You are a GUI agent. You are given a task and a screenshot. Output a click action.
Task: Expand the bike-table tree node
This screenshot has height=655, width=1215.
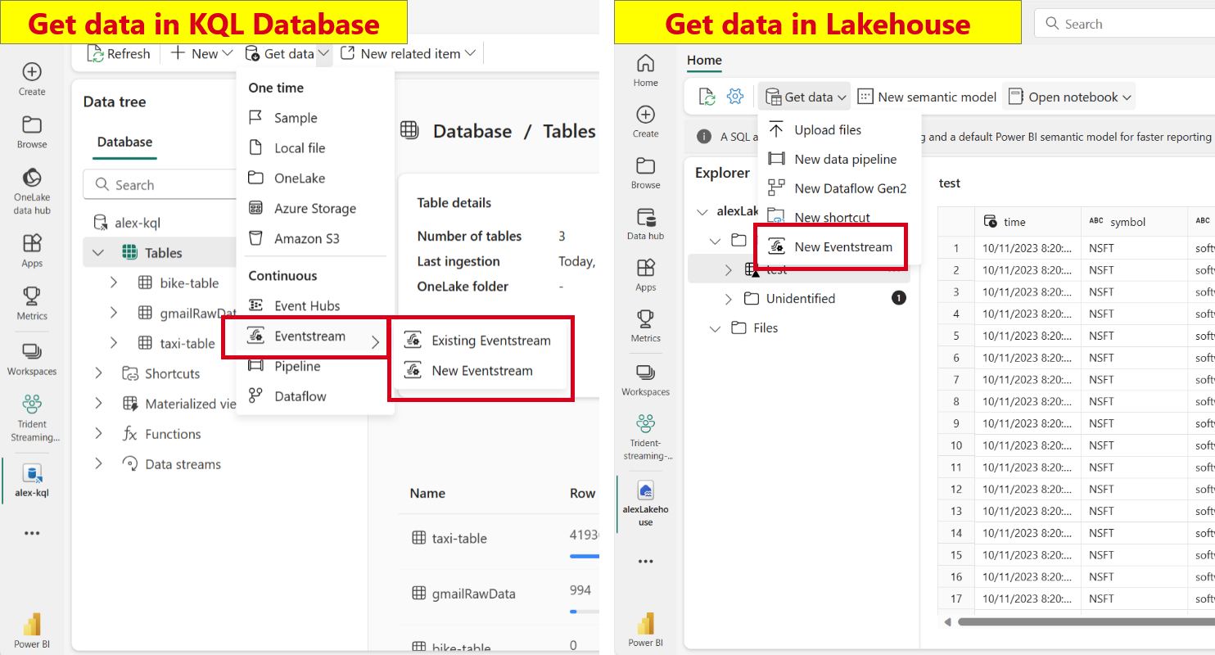(114, 283)
